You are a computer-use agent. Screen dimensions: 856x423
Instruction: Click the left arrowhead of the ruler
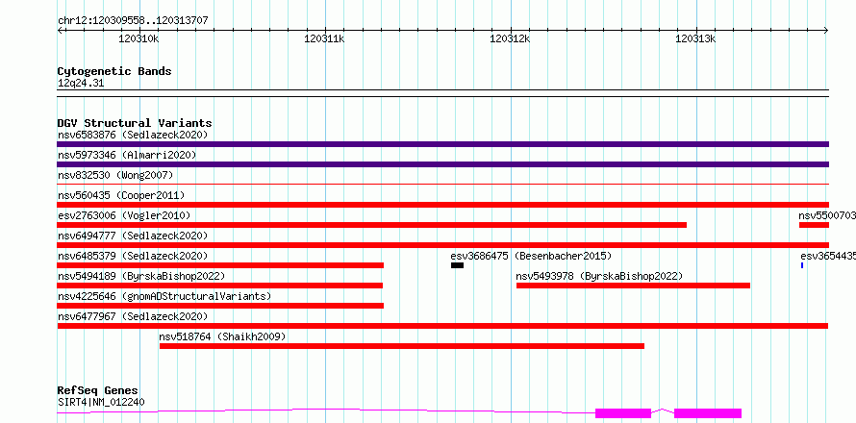pyautogui.click(x=60, y=30)
